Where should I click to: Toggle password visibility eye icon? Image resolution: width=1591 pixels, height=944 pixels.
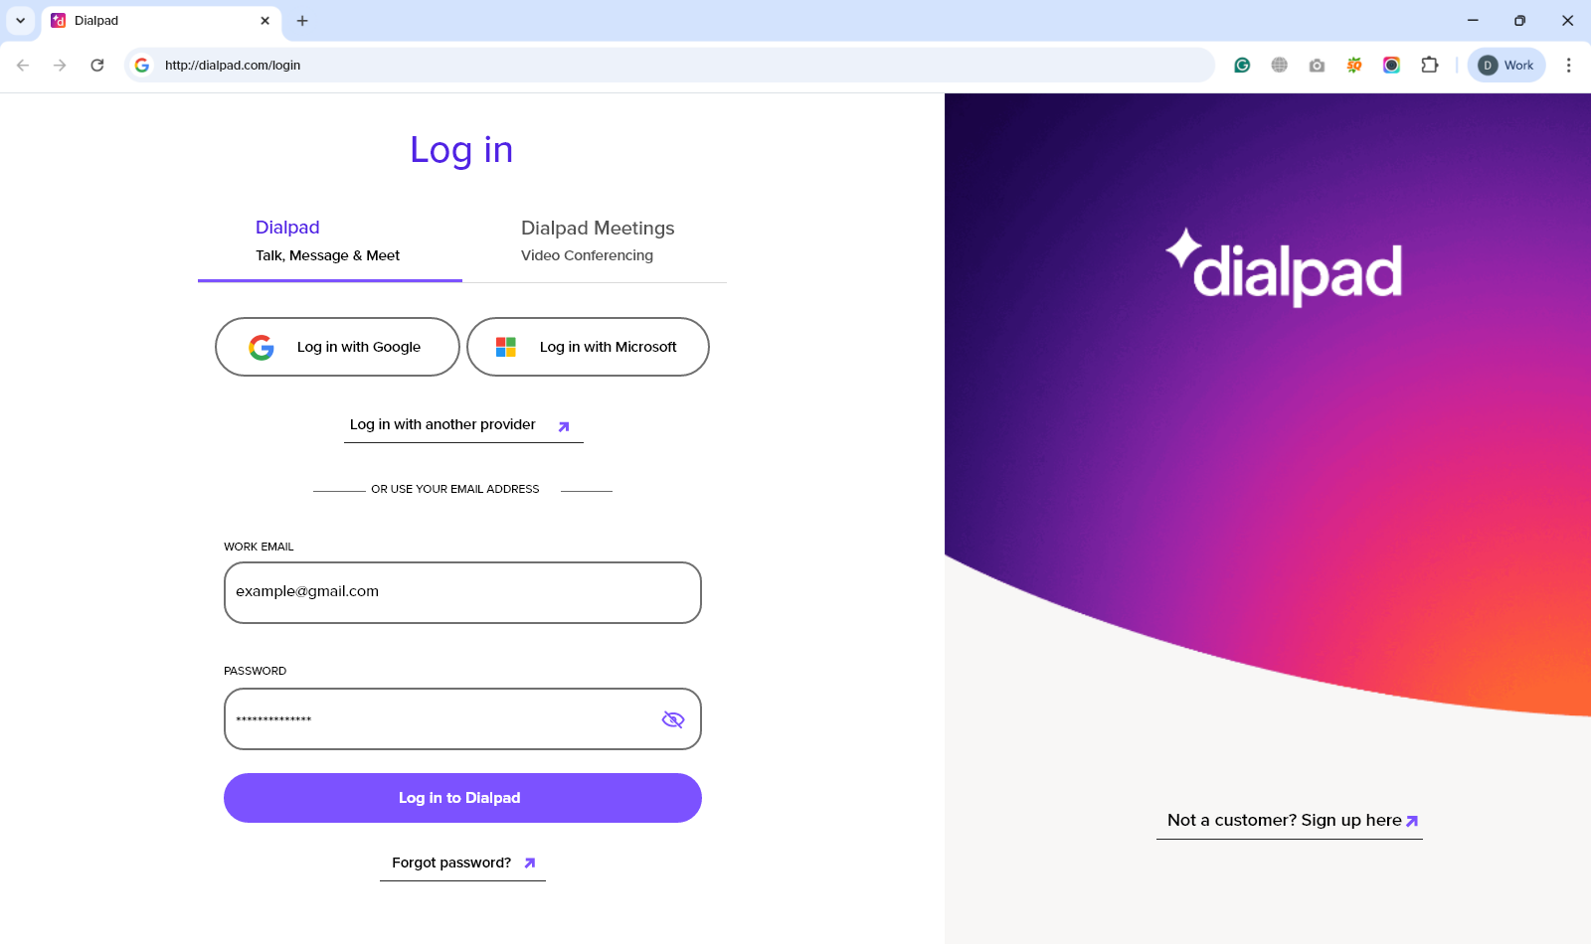point(673,719)
